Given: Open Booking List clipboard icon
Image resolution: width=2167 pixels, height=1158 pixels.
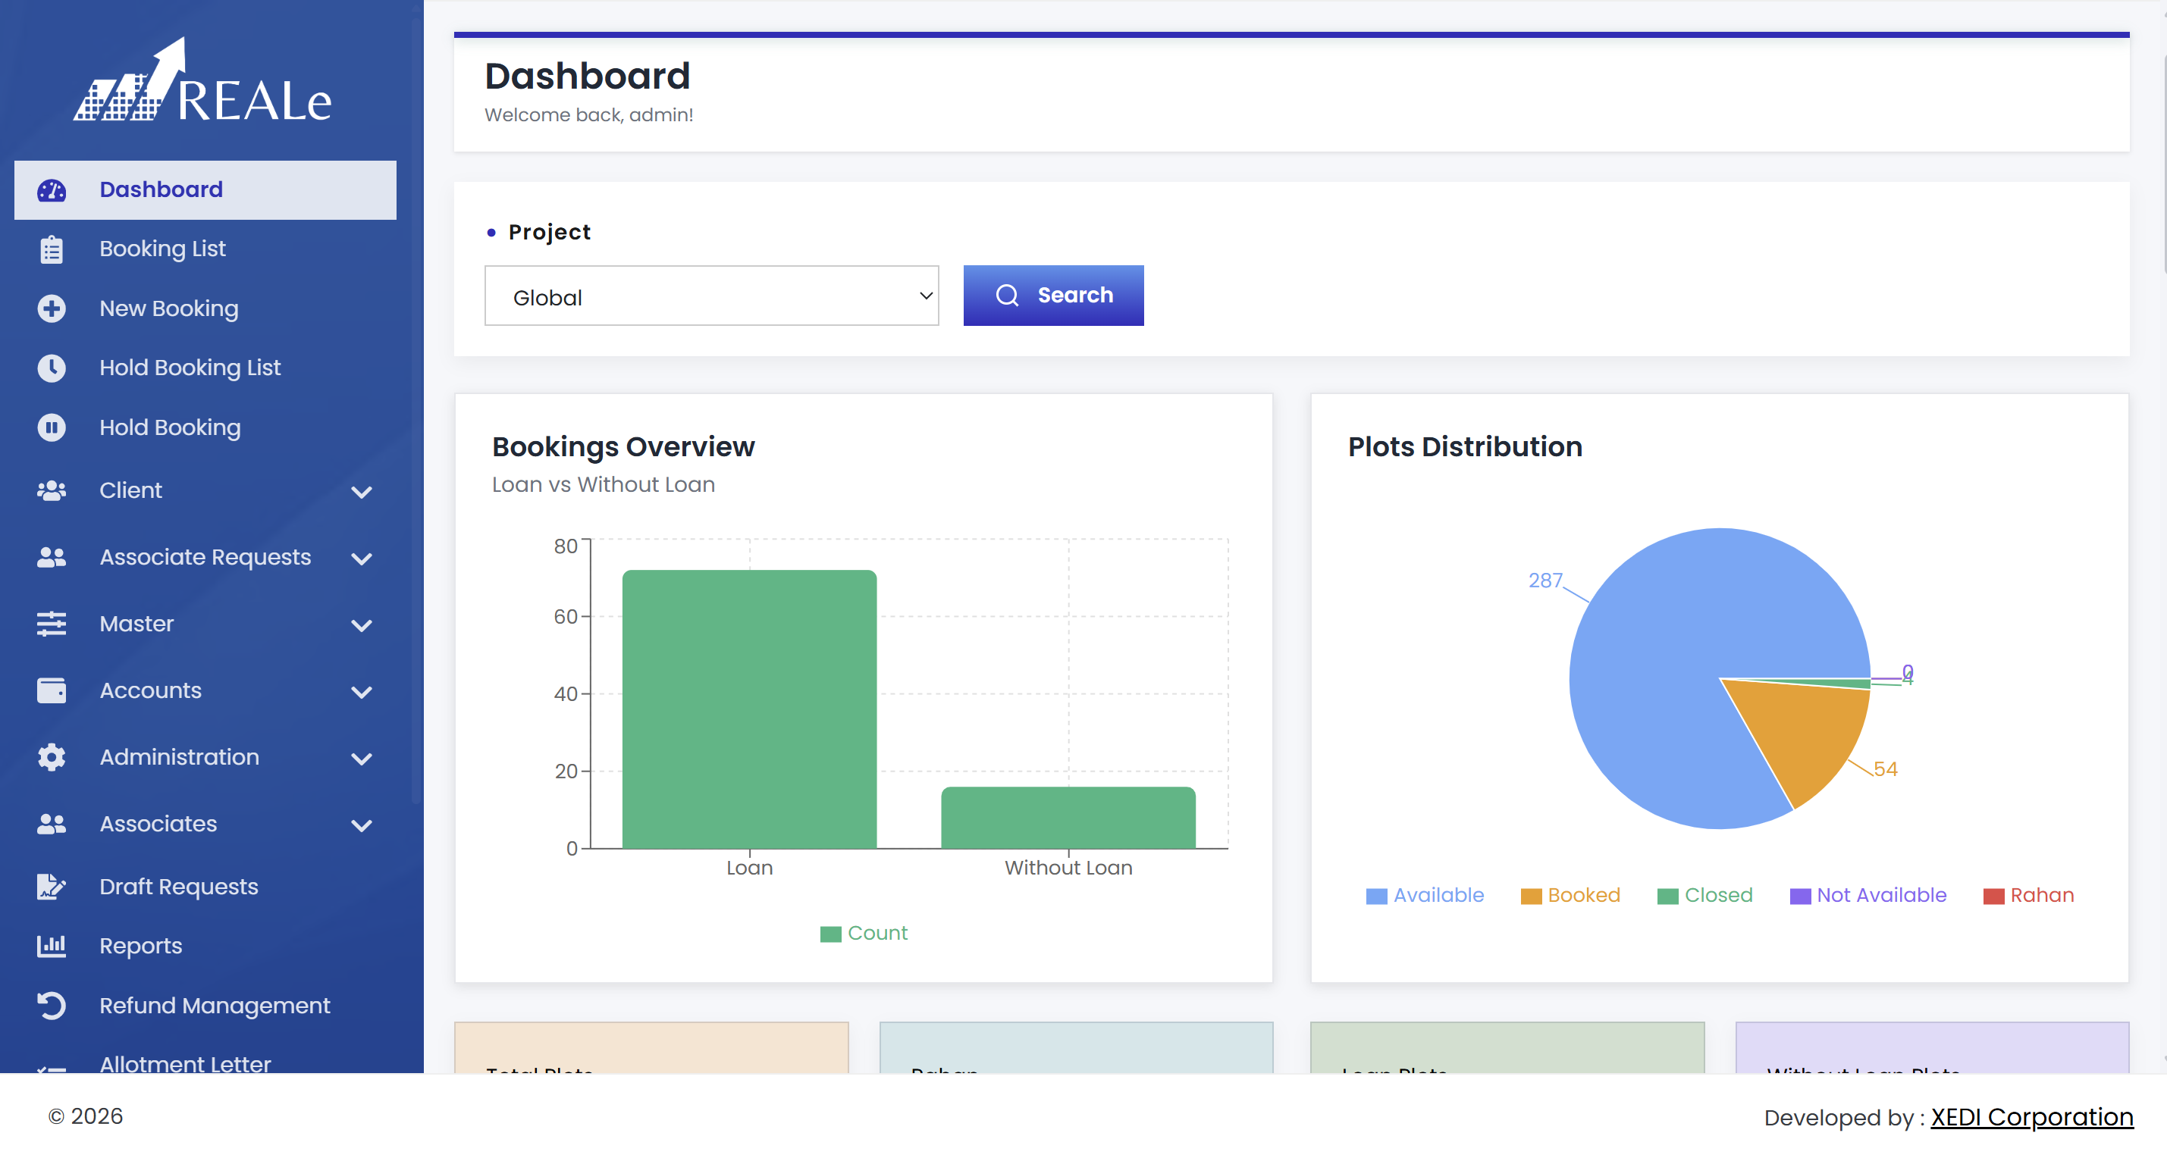Looking at the screenshot, I should 52,250.
